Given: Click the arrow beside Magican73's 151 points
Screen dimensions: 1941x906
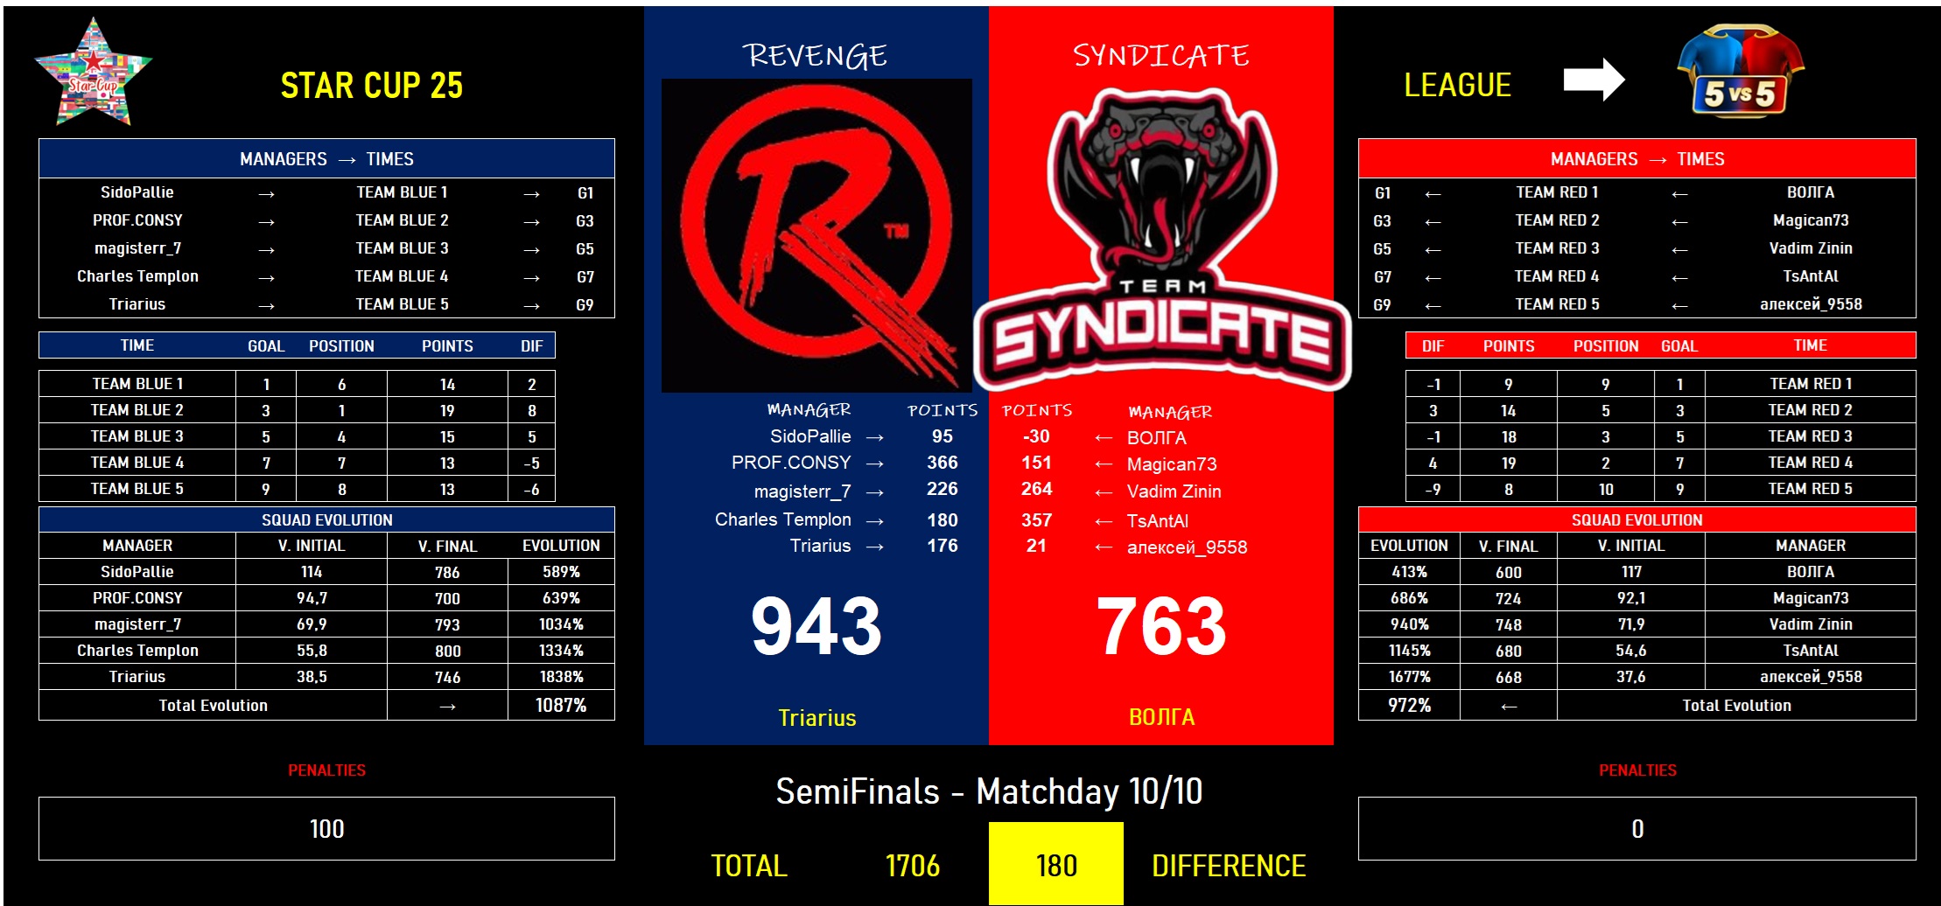Looking at the screenshot, I should tap(1104, 464).
